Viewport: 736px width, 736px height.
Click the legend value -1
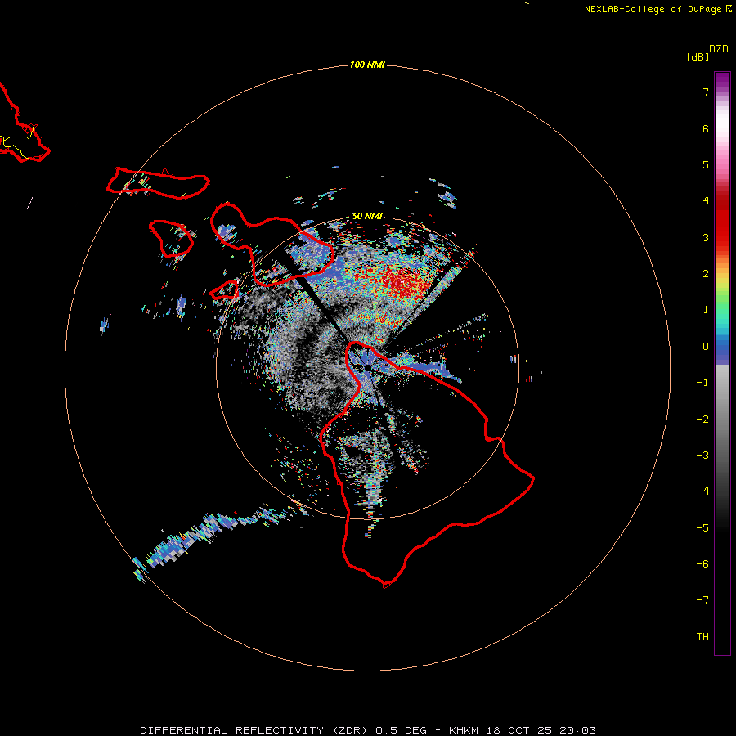point(702,383)
